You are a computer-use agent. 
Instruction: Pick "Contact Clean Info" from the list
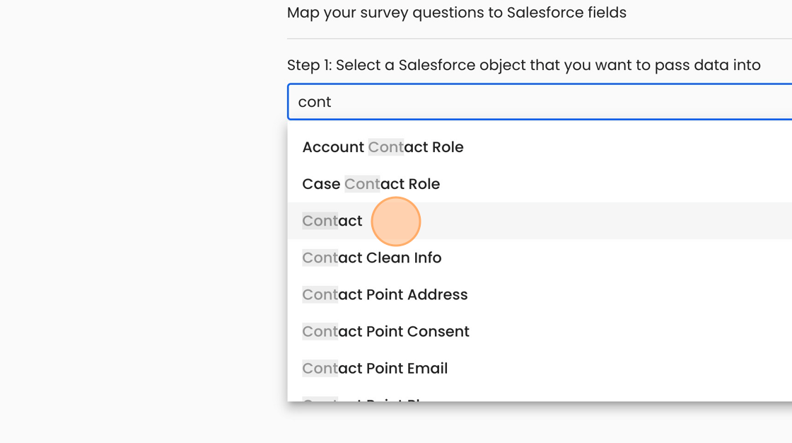[x=372, y=258]
